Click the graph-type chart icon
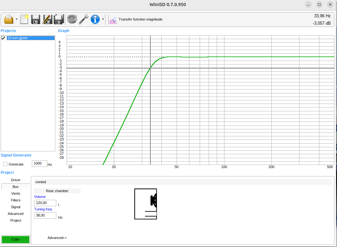The image size is (337, 247). 113,20
